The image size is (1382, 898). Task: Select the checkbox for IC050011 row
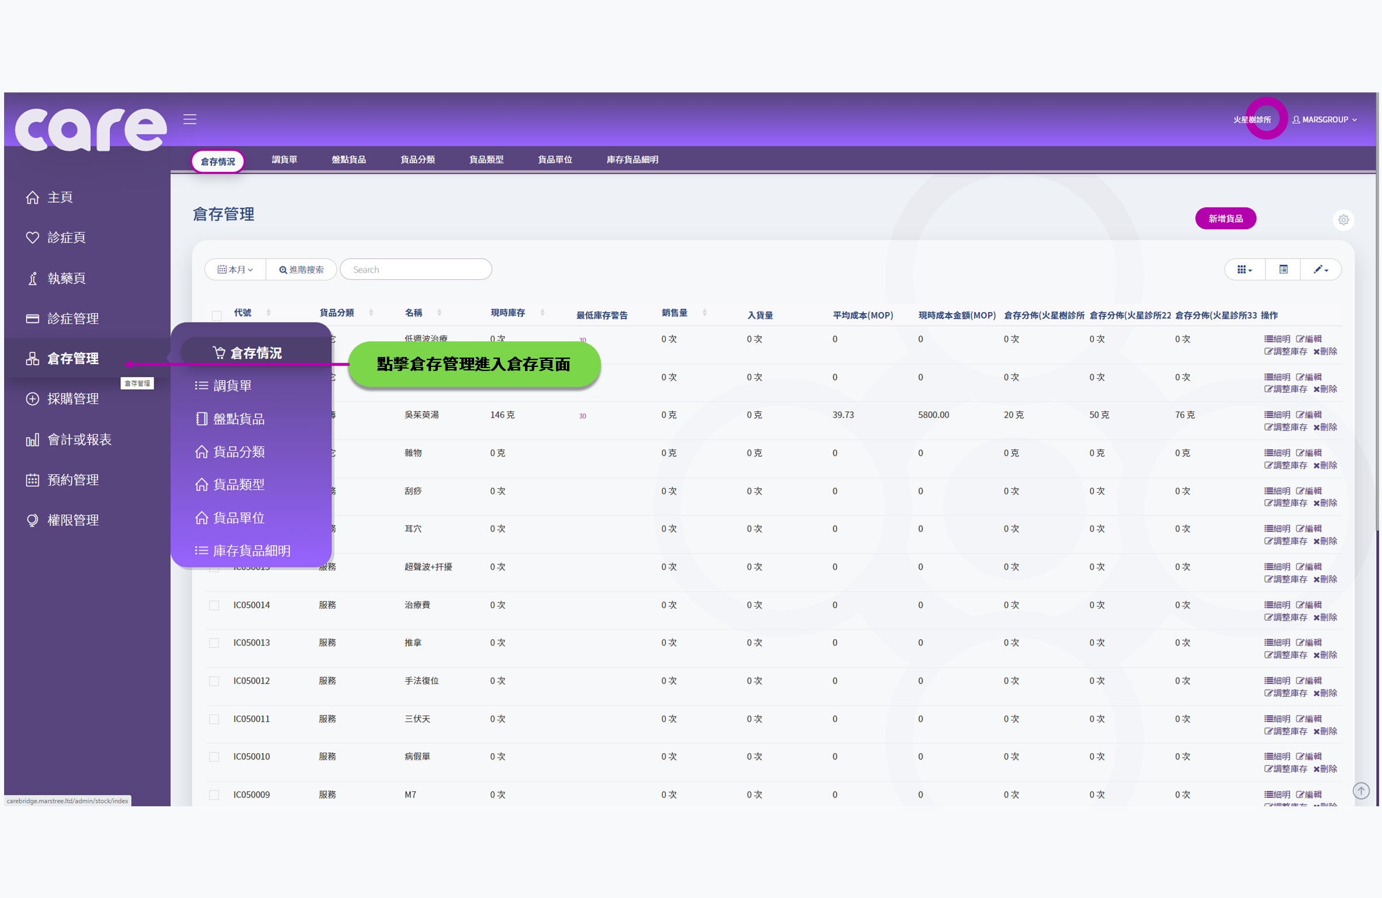click(x=215, y=719)
